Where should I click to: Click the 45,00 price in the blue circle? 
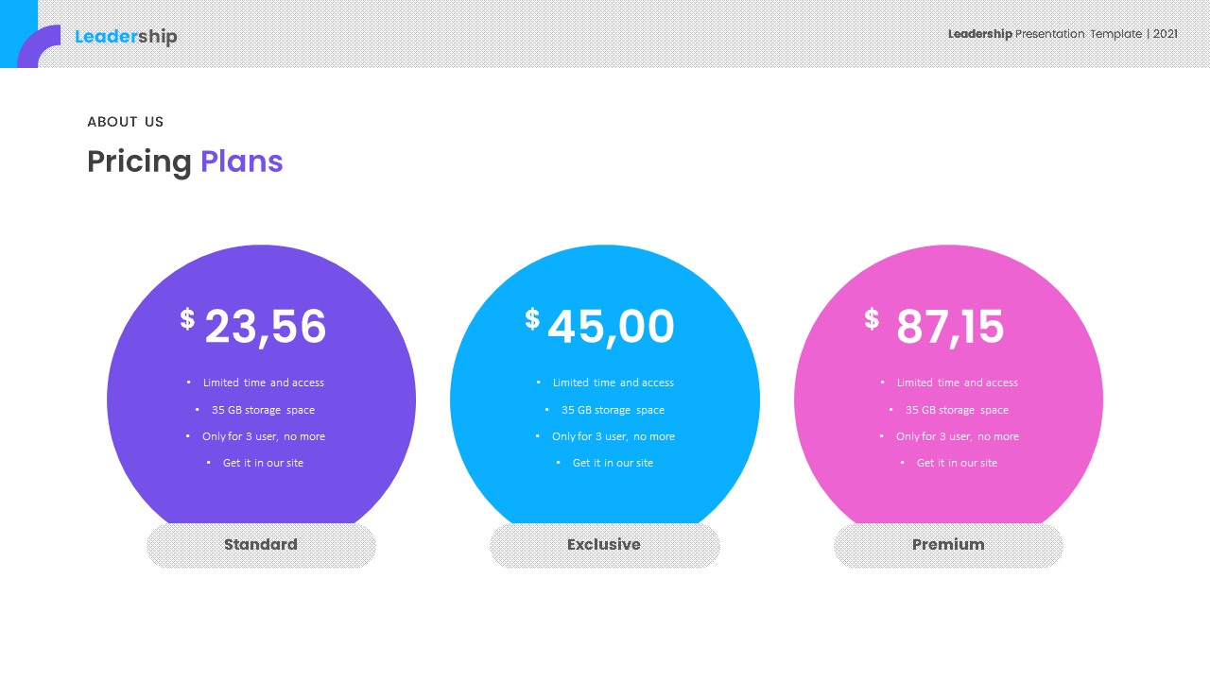pos(611,328)
